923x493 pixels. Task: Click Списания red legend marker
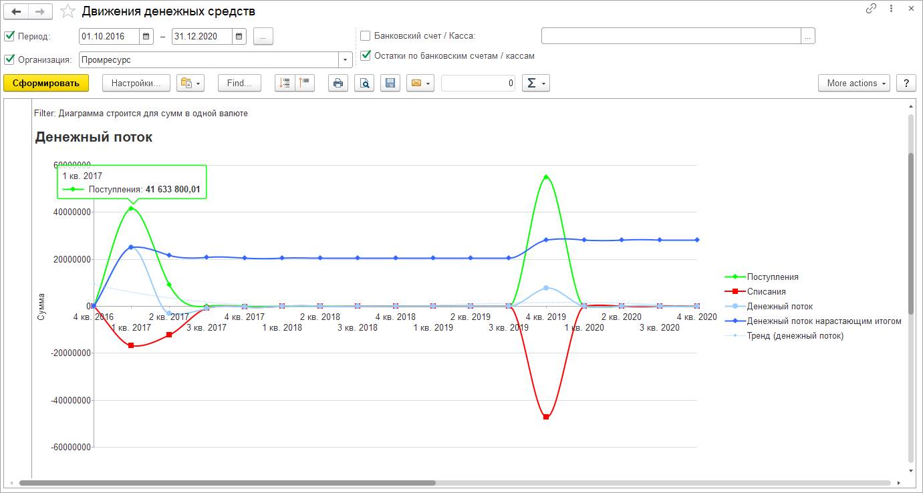735,292
